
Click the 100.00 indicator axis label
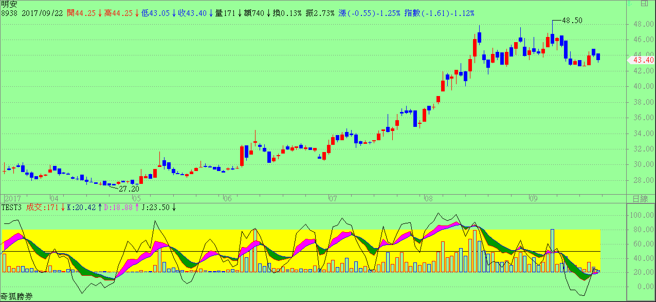tap(643, 215)
